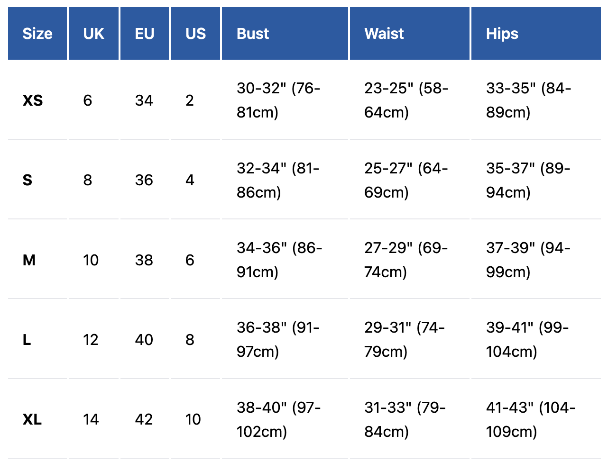Select the S size row label
This screenshot has width=608, height=471.
28,180
